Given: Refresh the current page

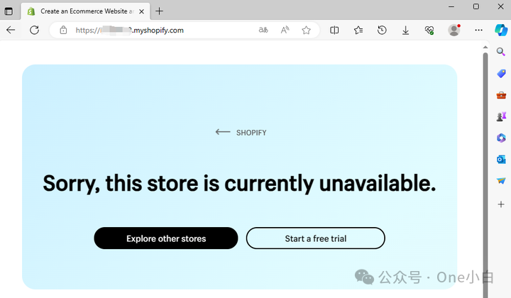Looking at the screenshot, I should pyautogui.click(x=34, y=31).
